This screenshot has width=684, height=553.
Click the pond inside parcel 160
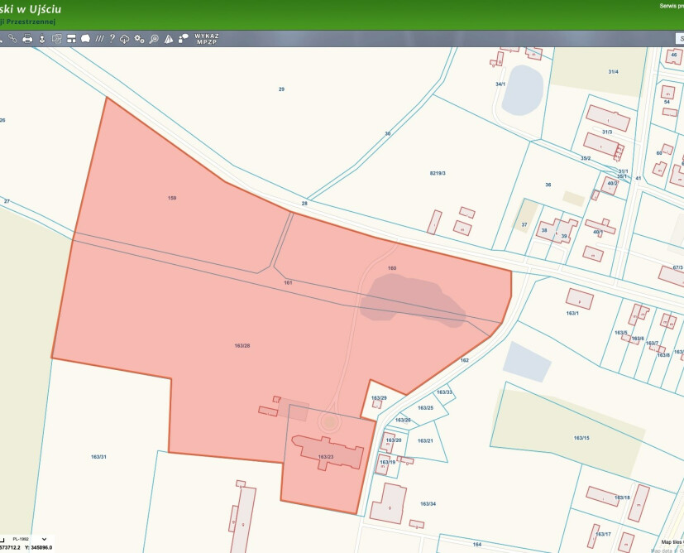click(x=412, y=301)
